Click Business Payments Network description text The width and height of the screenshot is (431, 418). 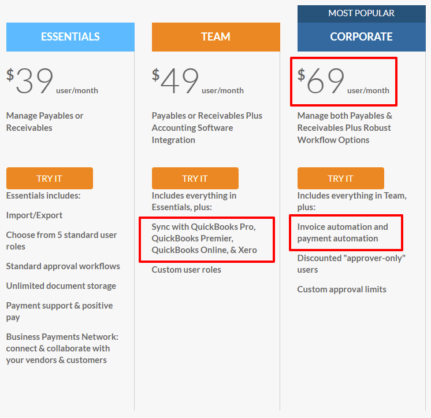pos(62,349)
